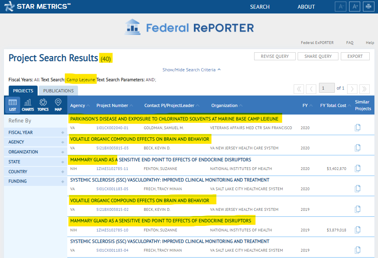Go to next page of results
This screenshot has height=258, width=378.
352,89
